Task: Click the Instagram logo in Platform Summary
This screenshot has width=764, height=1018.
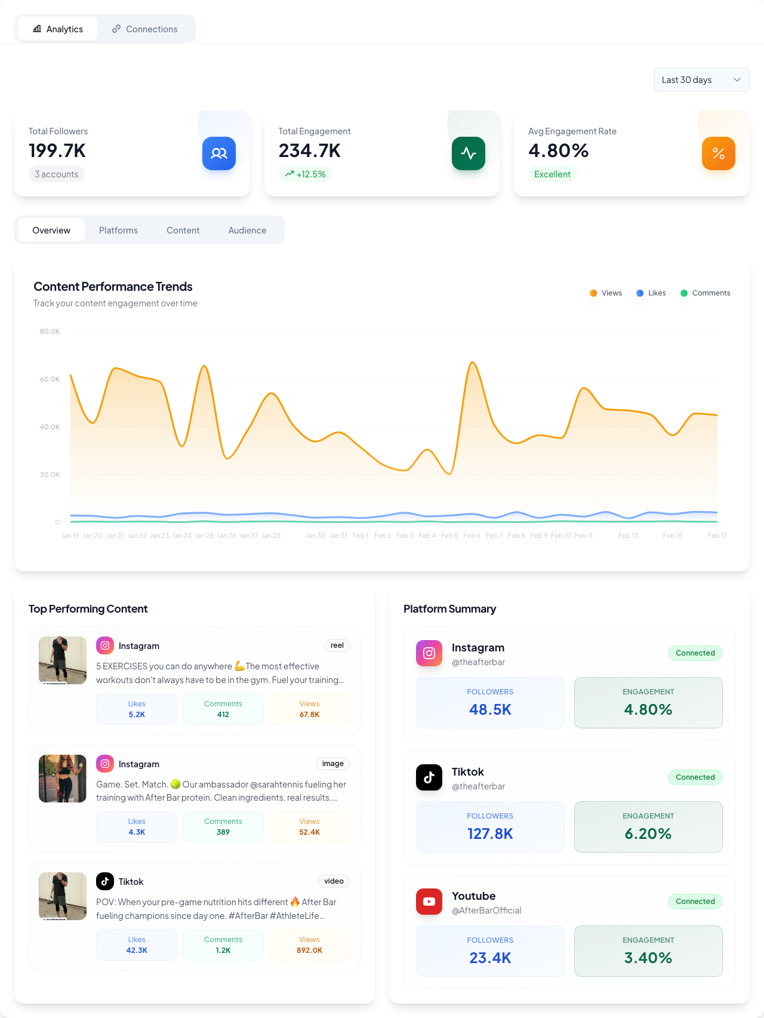Action: pyautogui.click(x=429, y=653)
